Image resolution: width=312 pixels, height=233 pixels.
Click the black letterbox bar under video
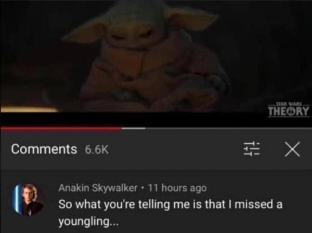click(156, 119)
